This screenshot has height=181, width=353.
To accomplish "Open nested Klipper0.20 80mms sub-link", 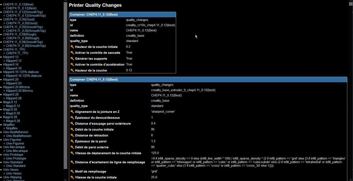I will (x=19, y=91).
